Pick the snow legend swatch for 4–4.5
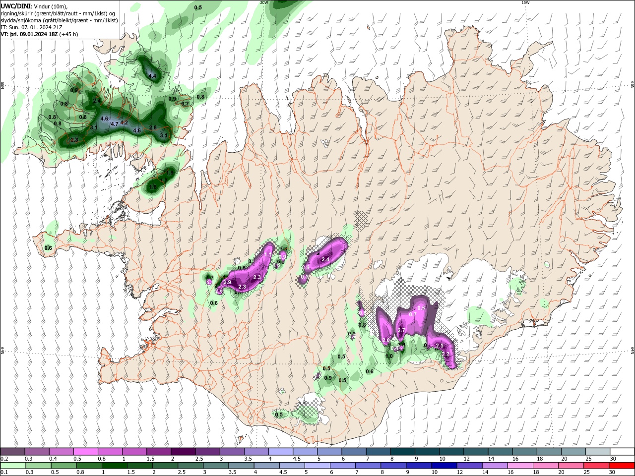 pos(281,452)
